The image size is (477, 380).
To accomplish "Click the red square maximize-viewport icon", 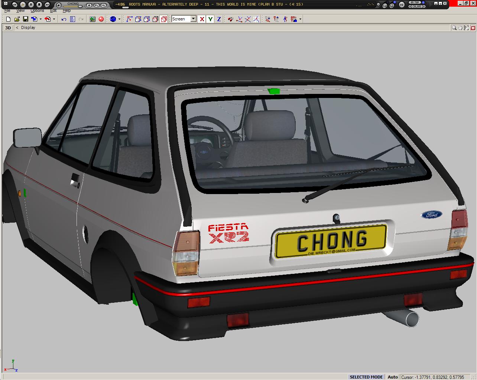I will tap(473, 28).
